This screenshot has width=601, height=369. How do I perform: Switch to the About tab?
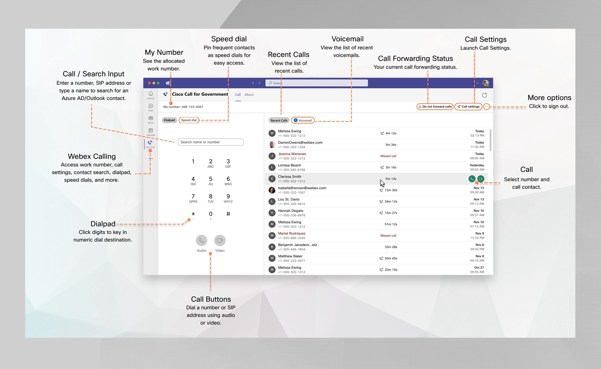point(249,95)
